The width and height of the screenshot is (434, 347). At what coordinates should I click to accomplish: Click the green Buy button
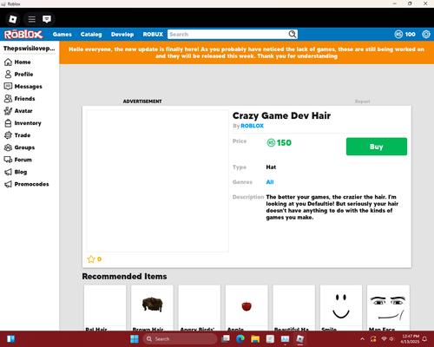point(377,147)
